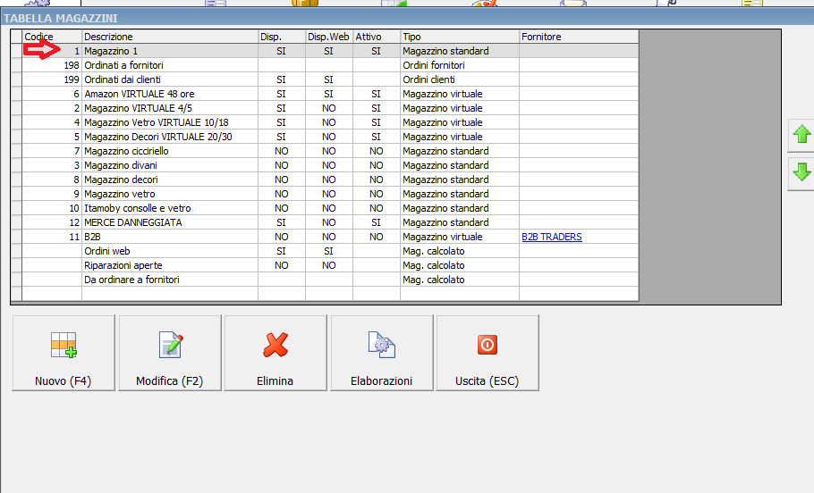Click the Nuovo (F4) button
This screenshot has width=814, height=493.
64,353
